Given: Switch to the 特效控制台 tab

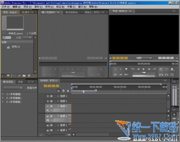Looking at the screenshot, I should click(71, 12).
